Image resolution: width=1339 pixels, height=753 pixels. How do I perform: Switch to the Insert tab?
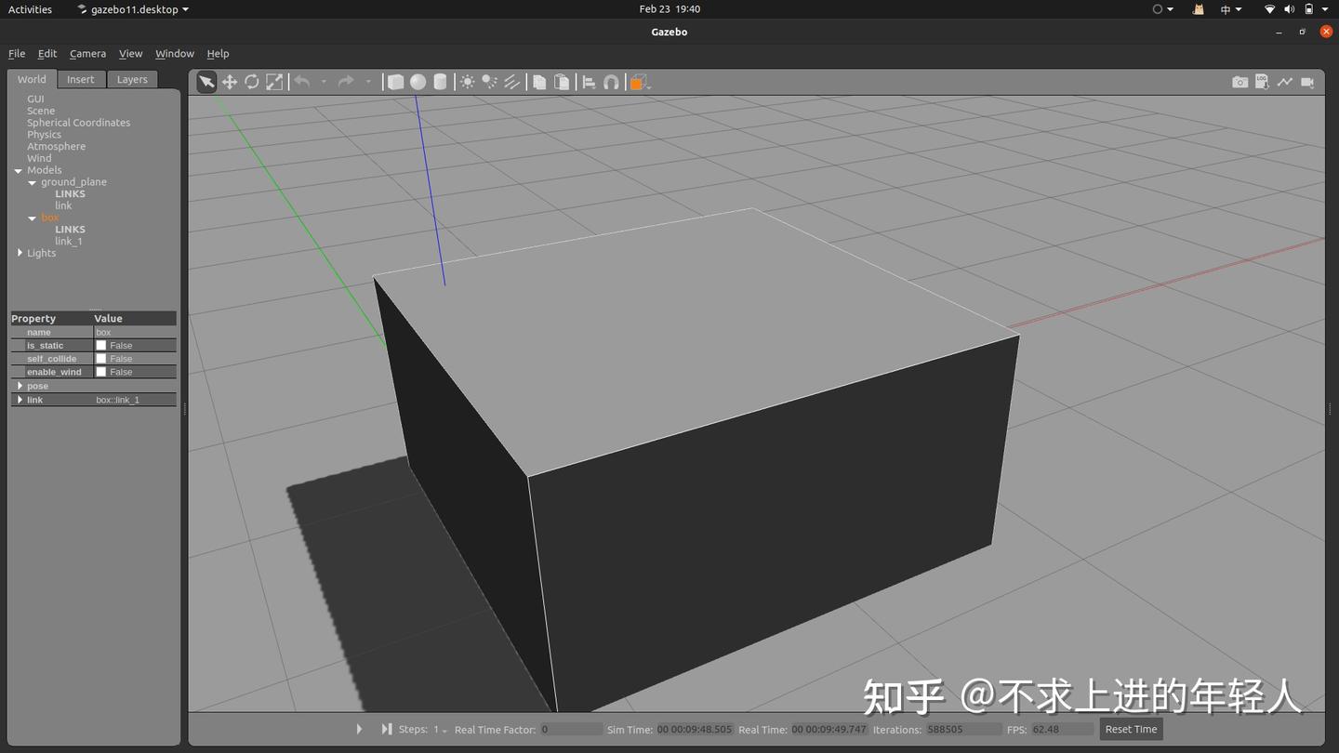pyautogui.click(x=80, y=79)
